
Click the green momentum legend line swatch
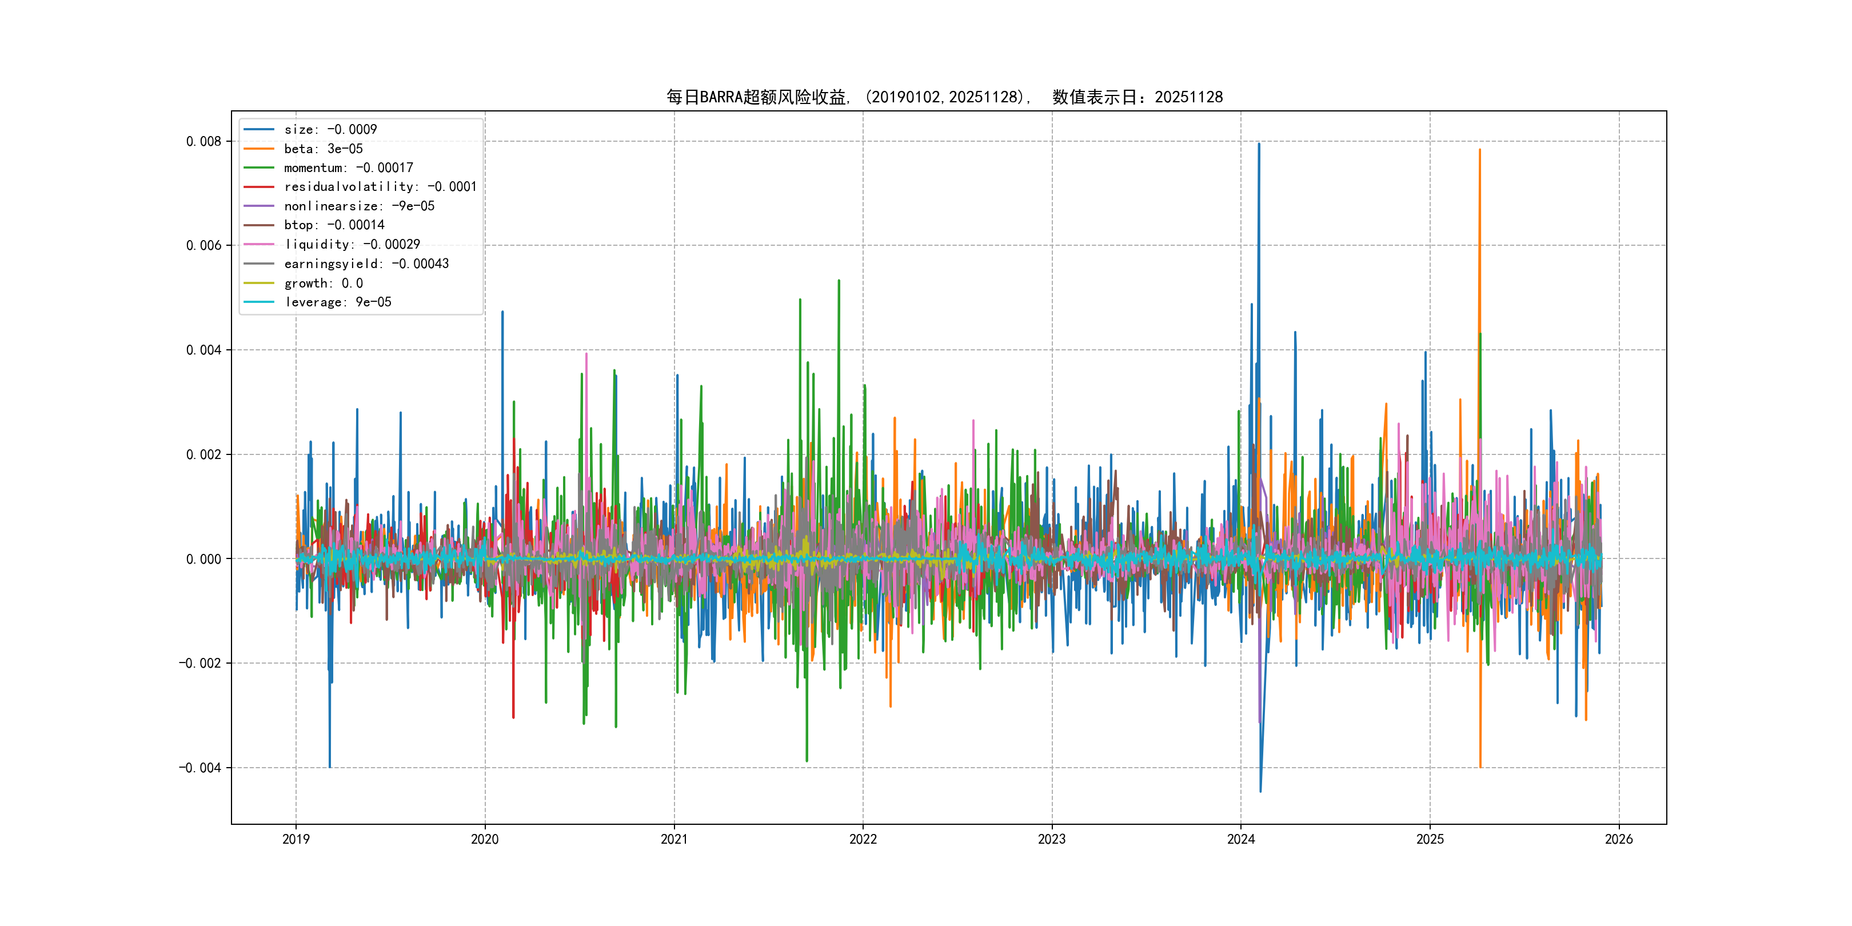point(259,167)
